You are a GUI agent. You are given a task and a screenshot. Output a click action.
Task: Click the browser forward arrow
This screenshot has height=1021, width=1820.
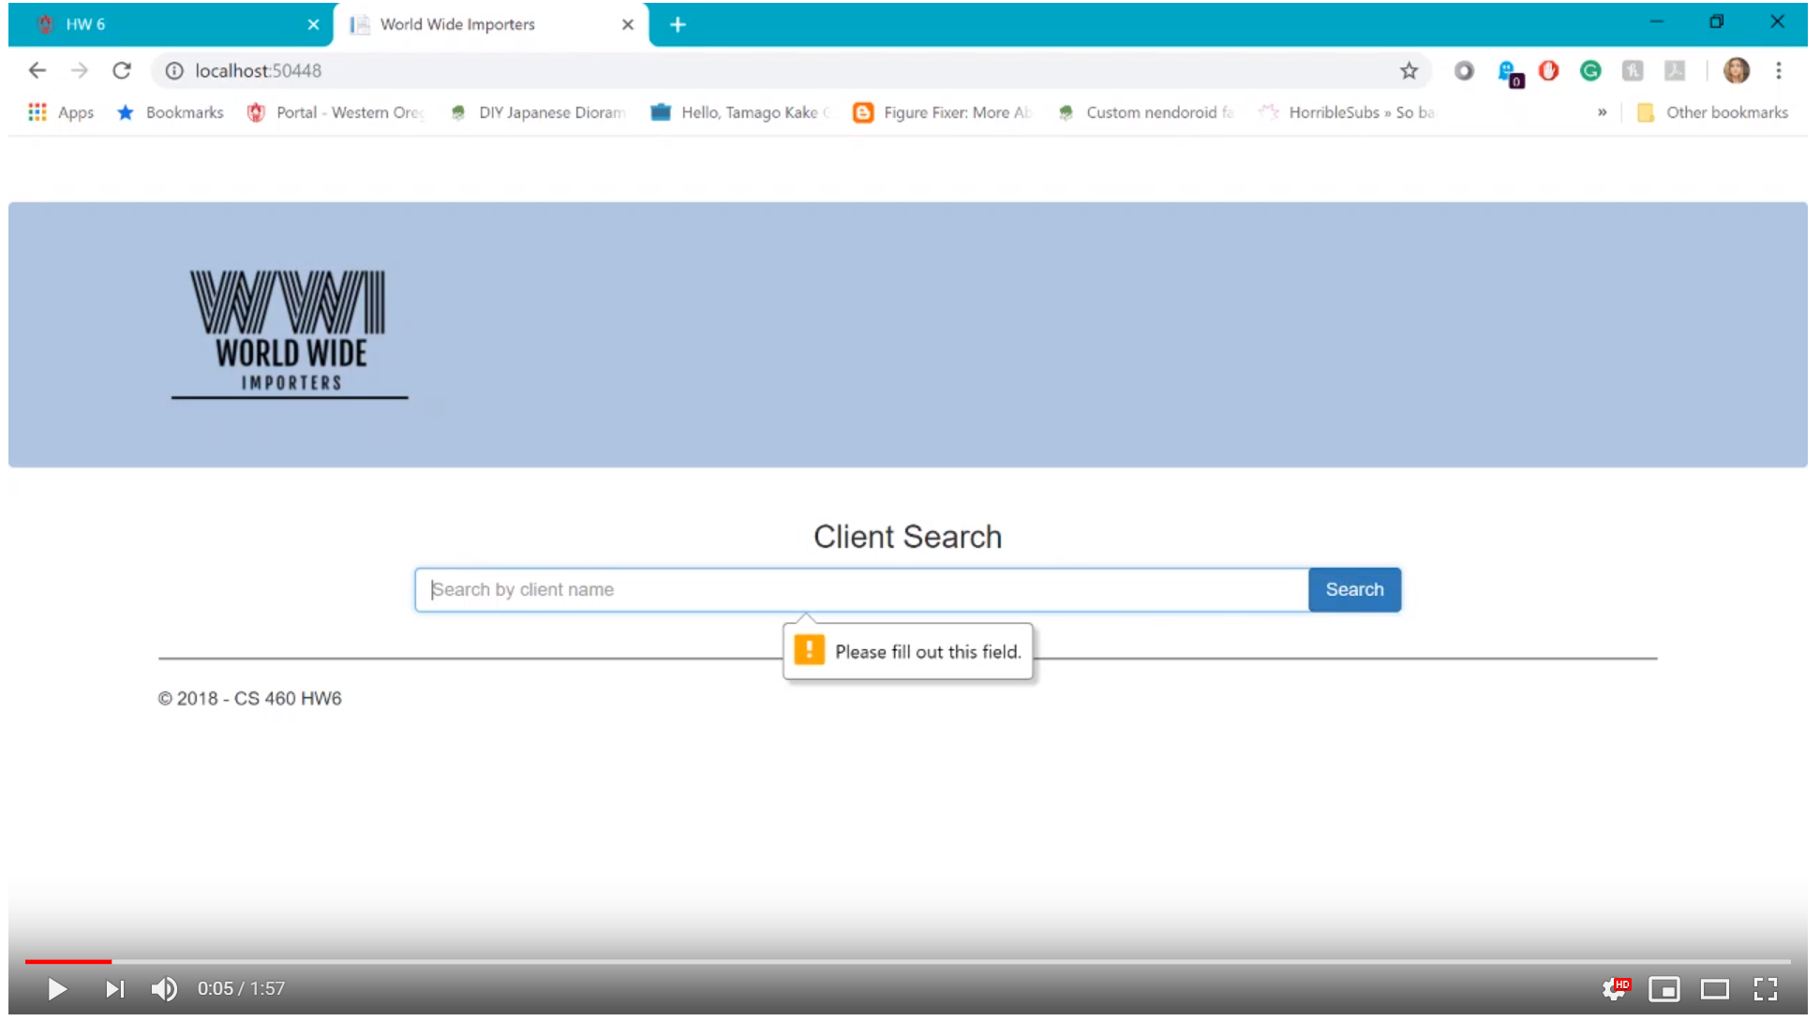click(x=80, y=70)
